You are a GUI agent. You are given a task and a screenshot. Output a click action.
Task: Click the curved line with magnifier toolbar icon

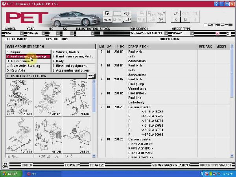[x=127, y=20]
